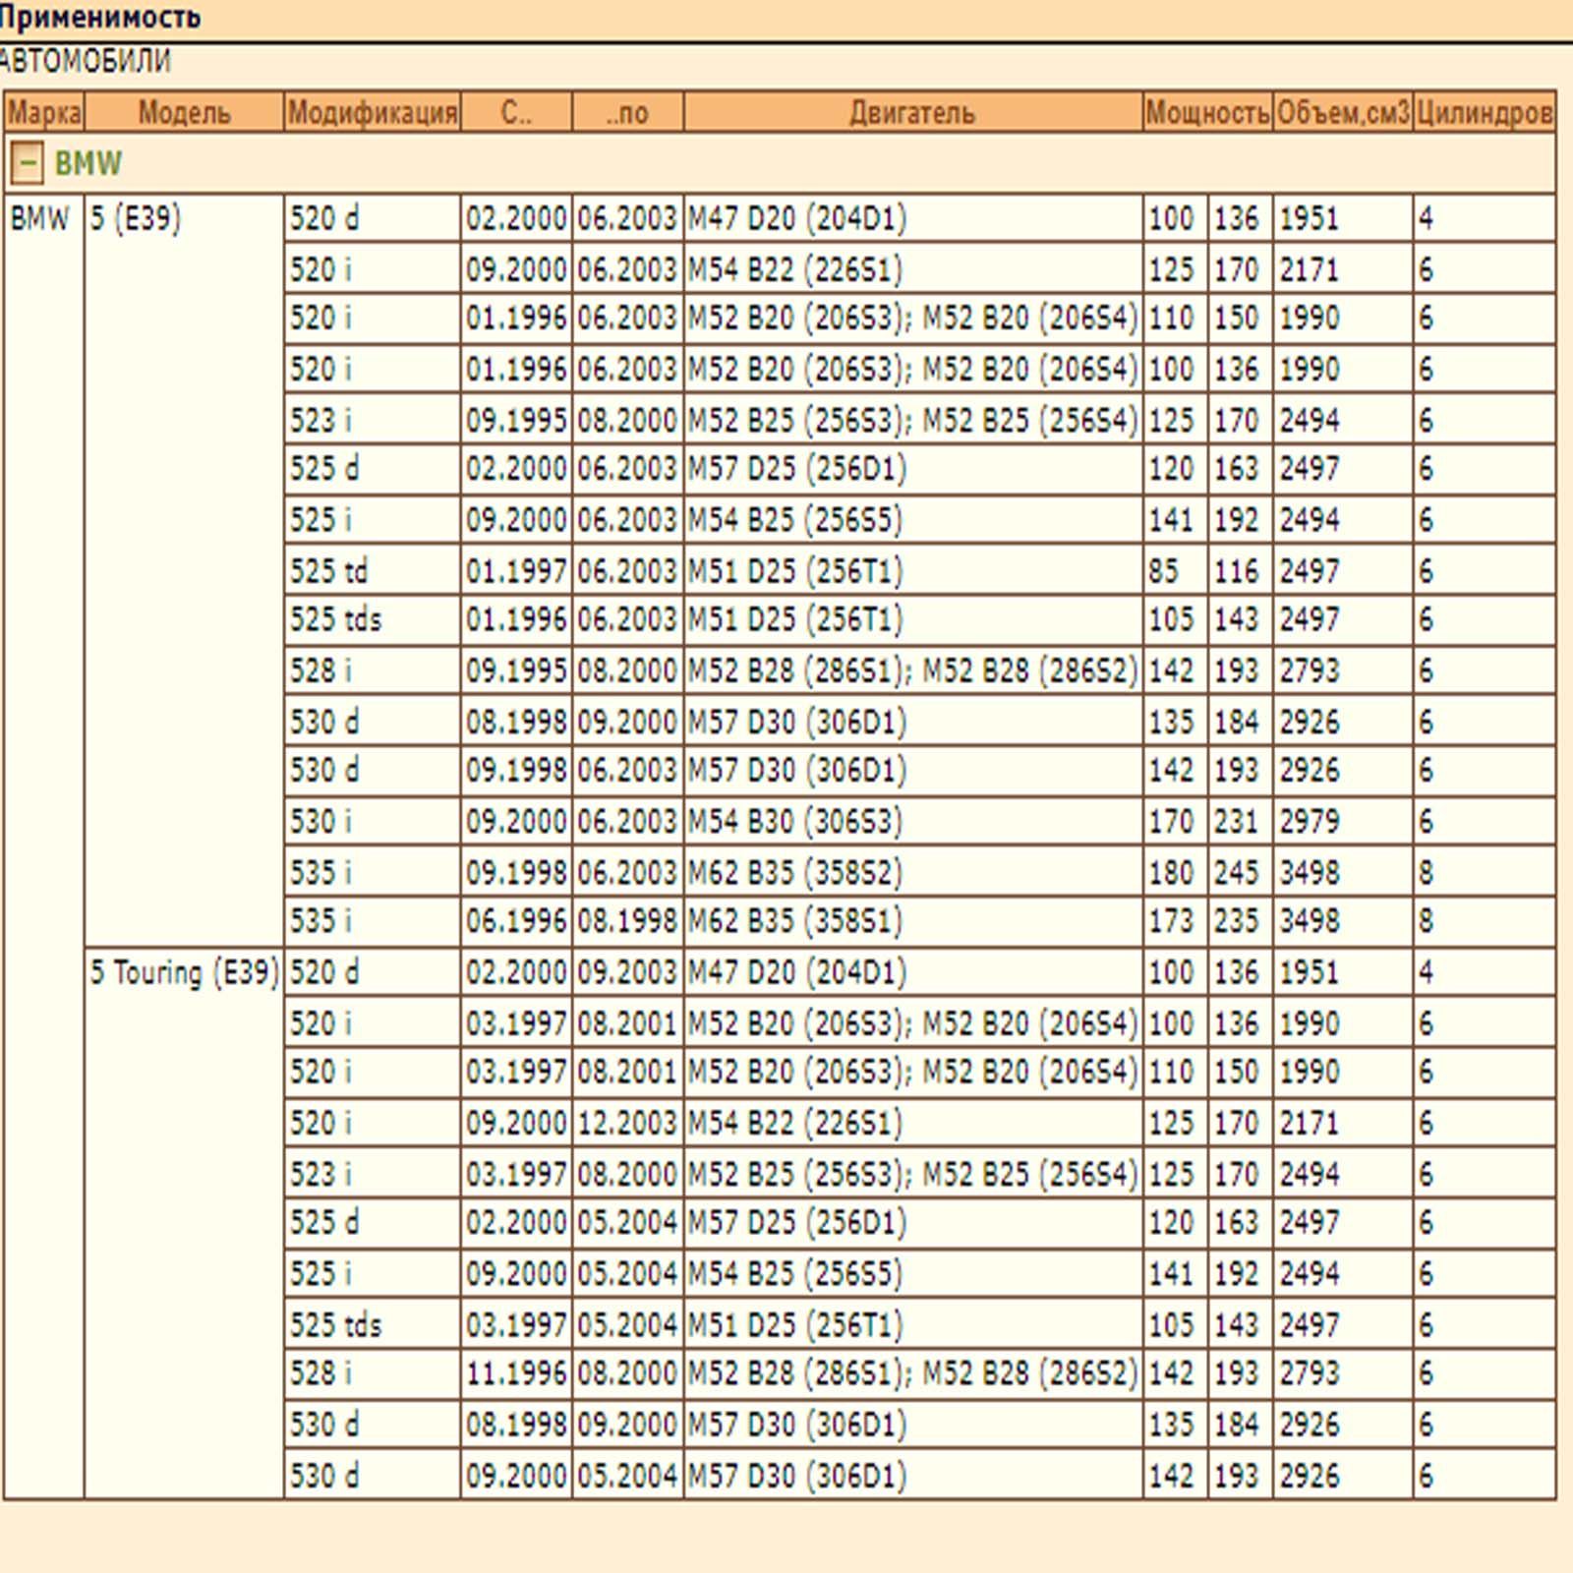Click the Двигатель column header
The width and height of the screenshot is (1573, 1573).
coord(912,113)
